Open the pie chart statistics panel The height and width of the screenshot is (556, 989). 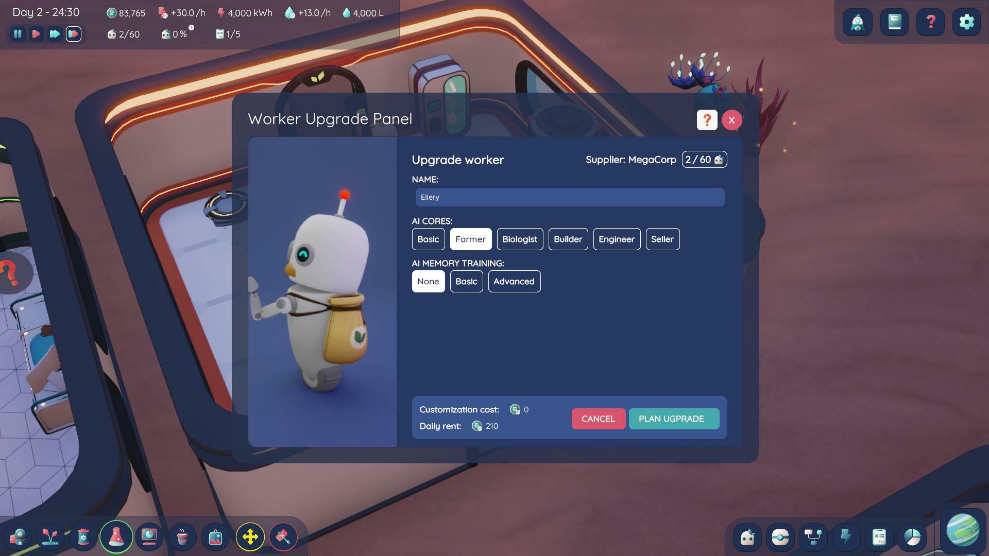pos(912,537)
